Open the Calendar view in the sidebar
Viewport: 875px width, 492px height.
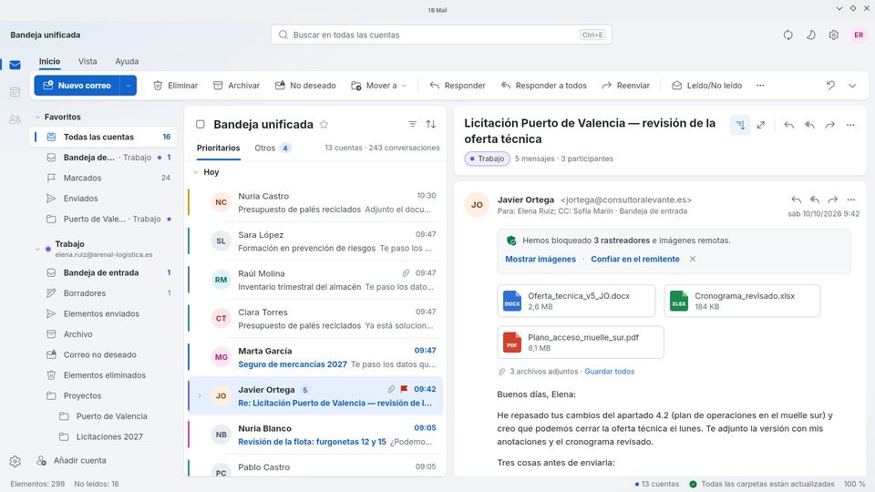[15, 92]
